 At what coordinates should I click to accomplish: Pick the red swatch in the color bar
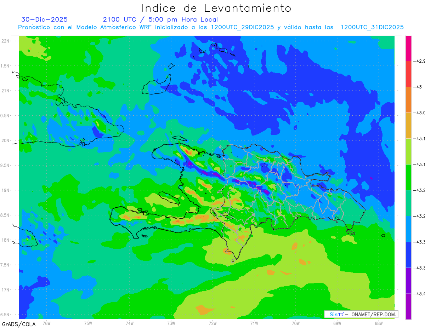coord(408,74)
